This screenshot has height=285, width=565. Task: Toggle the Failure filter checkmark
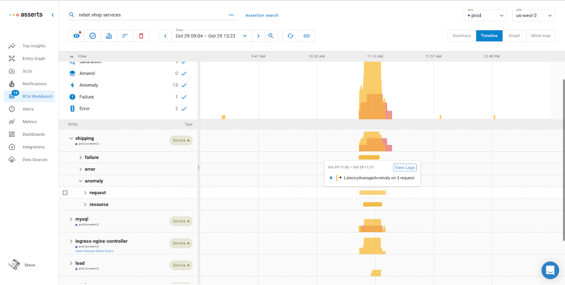pos(184,97)
